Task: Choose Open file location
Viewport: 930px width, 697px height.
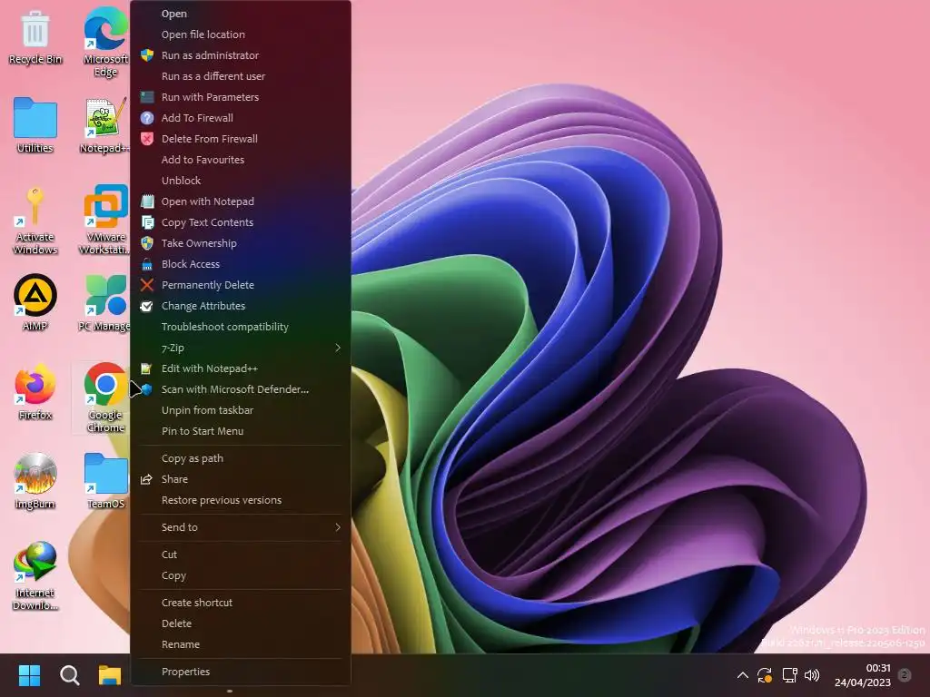Action: [x=240, y=34]
